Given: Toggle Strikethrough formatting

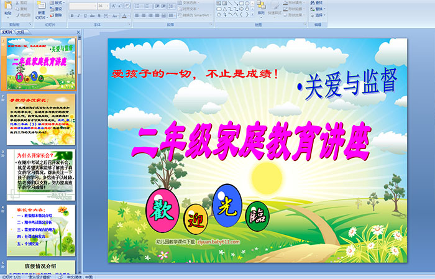Looking at the screenshot, I should point(92,16).
